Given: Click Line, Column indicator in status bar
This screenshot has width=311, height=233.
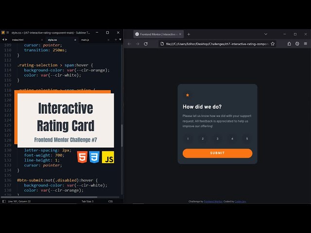Looking at the screenshot, I should (19, 201).
